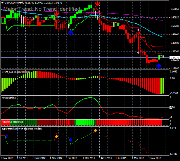180x161 pixels.
Task: Click the '1 Mar 2016' date on the time axis
Action: pyautogui.click(x=138, y=158)
